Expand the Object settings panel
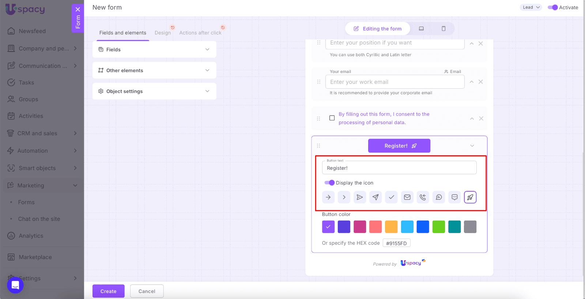The height and width of the screenshot is (299, 585). coord(154,91)
